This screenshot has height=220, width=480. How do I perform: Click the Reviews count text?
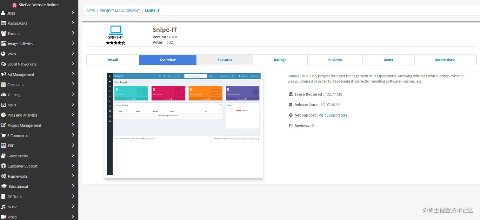click(x=304, y=125)
